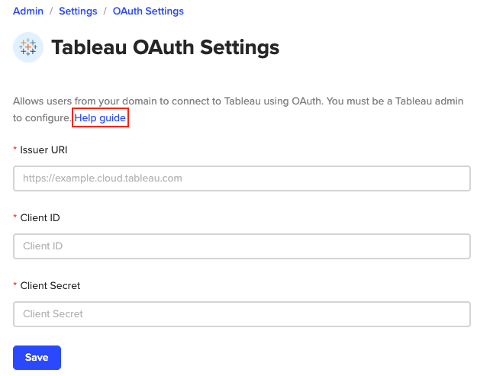Click the Client ID field label

point(40,217)
